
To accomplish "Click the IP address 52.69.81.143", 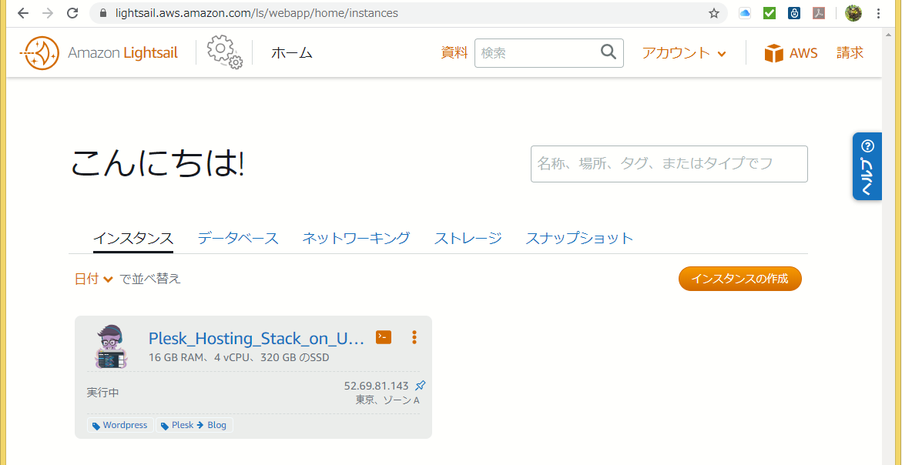I will pos(376,385).
